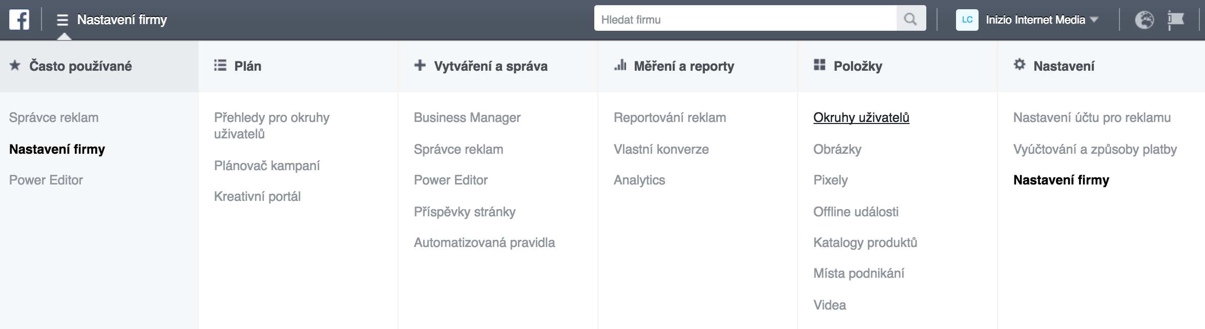Viewport: 1205px width, 329px height.
Task: Click the Často používané heading
Action: tap(80, 66)
